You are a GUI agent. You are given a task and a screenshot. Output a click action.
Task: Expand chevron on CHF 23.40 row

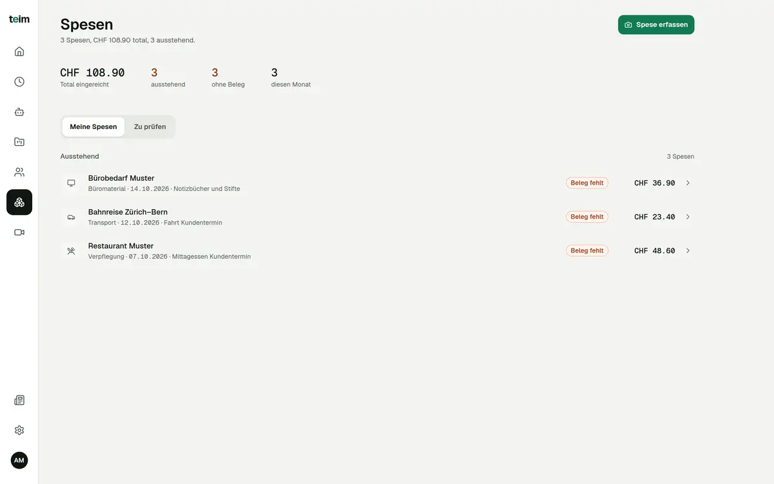point(688,217)
